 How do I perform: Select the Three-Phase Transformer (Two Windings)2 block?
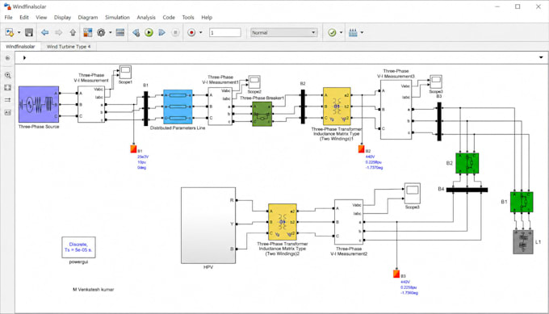click(x=283, y=222)
